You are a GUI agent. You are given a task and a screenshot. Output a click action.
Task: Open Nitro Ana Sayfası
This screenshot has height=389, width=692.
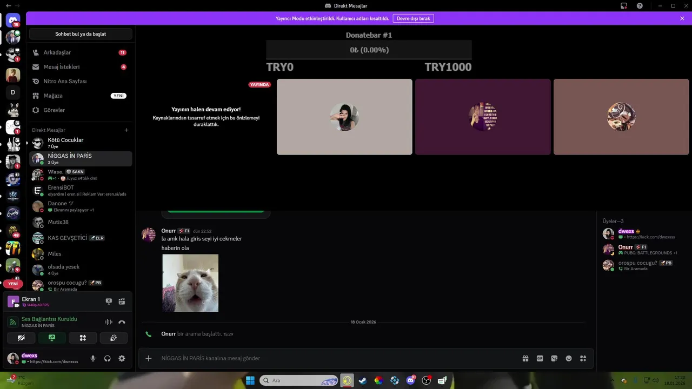(x=80, y=81)
